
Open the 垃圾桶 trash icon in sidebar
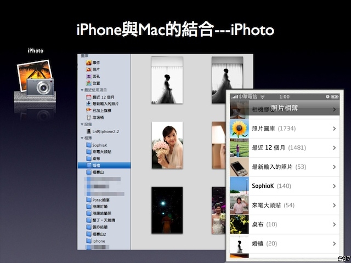tap(89, 117)
